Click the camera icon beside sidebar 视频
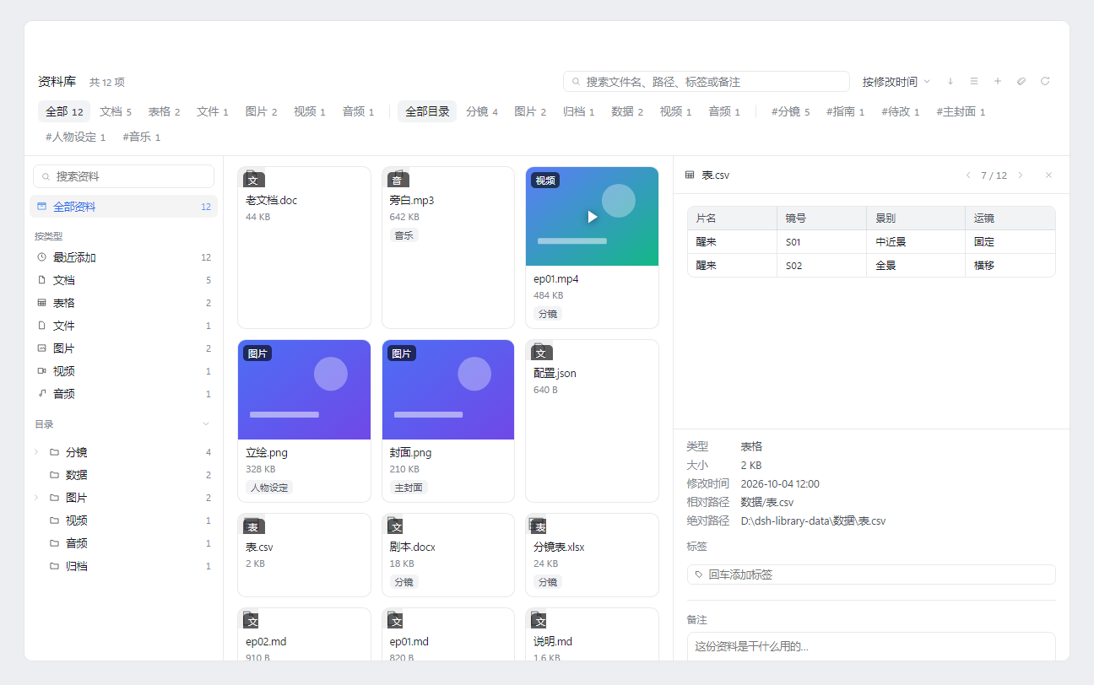Image resolution: width=1094 pixels, height=685 pixels. pos(41,371)
